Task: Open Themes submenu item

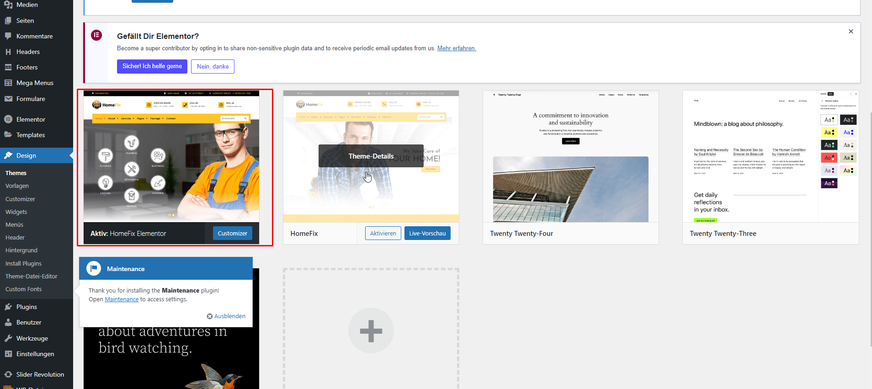Action: click(16, 173)
